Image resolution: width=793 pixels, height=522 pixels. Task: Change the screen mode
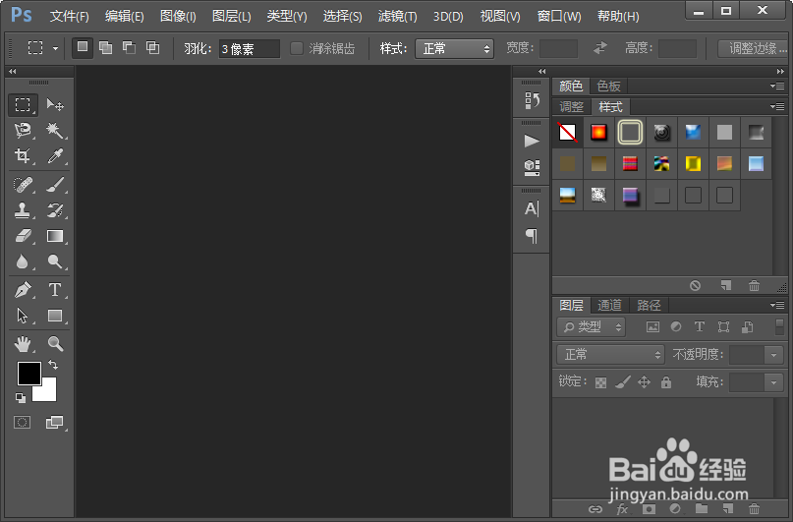tap(55, 422)
